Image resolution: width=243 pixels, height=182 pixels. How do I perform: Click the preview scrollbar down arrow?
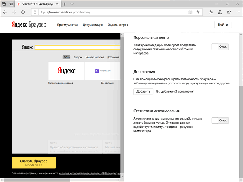pyautogui.click(x=122, y=176)
